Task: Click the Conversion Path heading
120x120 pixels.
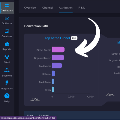Action: tap(36, 26)
